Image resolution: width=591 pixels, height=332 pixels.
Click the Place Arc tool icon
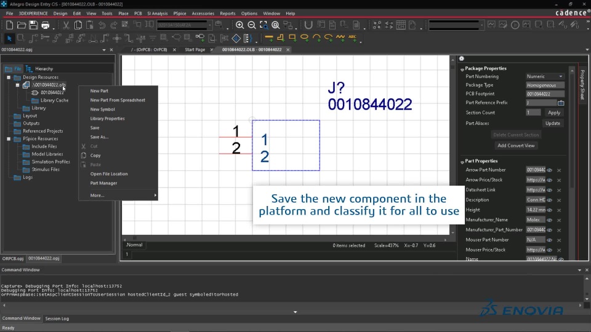click(316, 38)
